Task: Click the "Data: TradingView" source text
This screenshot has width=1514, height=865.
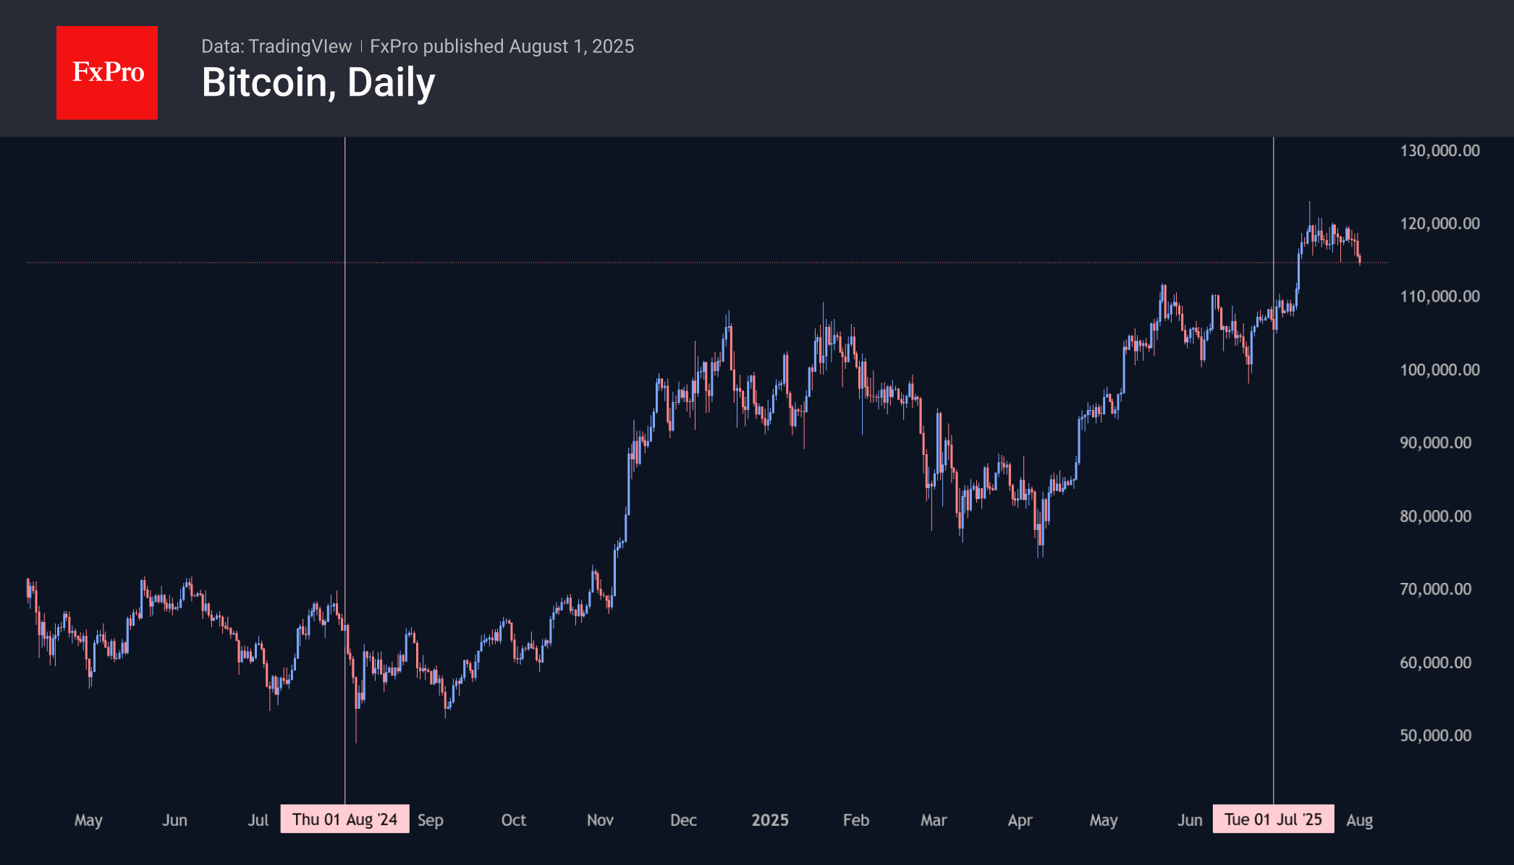Action: [x=276, y=46]
